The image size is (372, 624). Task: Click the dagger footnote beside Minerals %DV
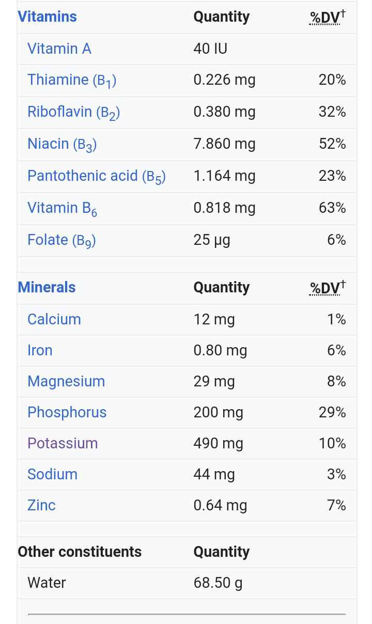[343, 284]
